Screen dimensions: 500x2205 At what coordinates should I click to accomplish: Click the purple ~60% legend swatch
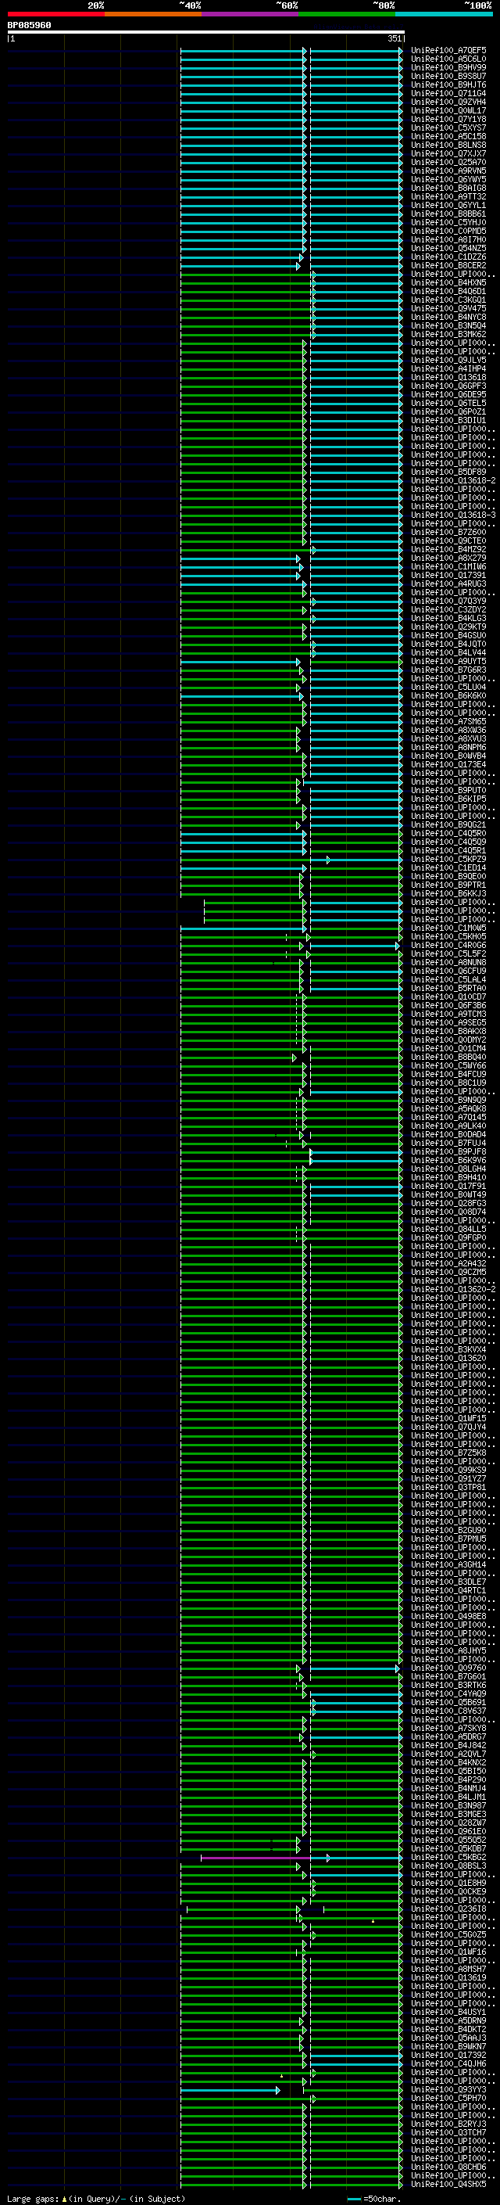[249, 14]
